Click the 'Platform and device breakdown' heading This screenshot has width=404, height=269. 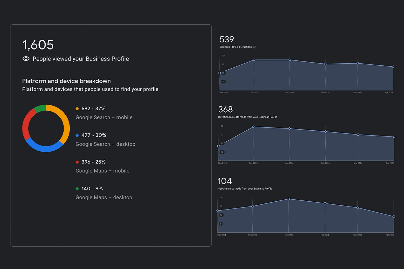point(66,81)
